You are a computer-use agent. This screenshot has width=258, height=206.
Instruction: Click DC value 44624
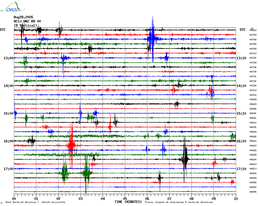click(253, 160)
